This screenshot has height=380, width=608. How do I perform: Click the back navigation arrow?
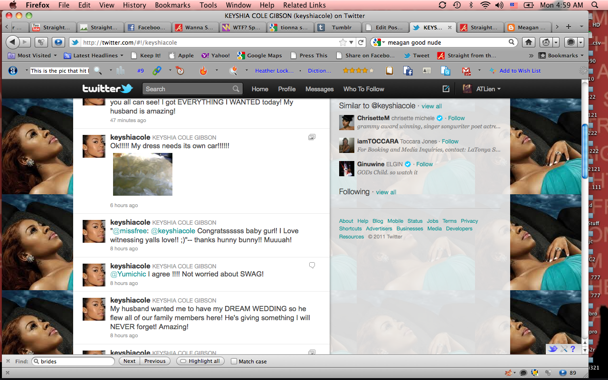(x=12, y=42)
